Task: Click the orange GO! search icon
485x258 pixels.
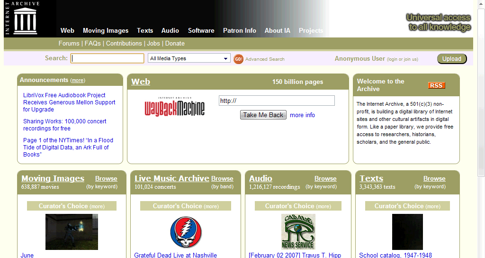Action: pyautogui.click(x=238, y=59)
